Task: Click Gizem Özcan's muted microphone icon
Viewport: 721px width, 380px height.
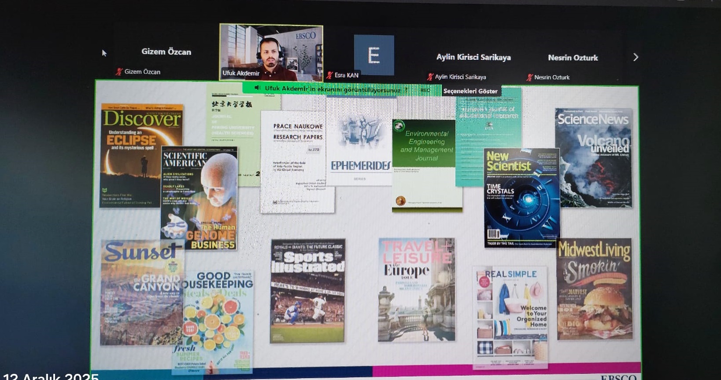Action: pyautogui.click(x=119, y=72)
